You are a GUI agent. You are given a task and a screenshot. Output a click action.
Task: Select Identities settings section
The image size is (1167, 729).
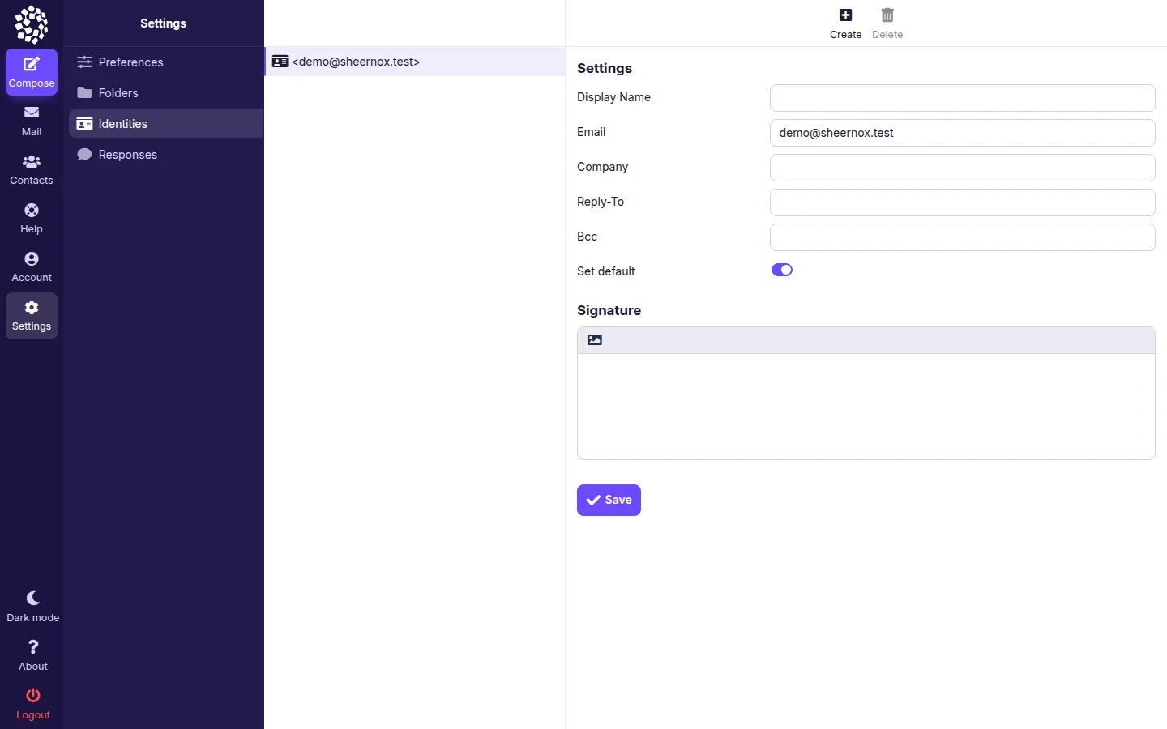(x=166, y=124)
